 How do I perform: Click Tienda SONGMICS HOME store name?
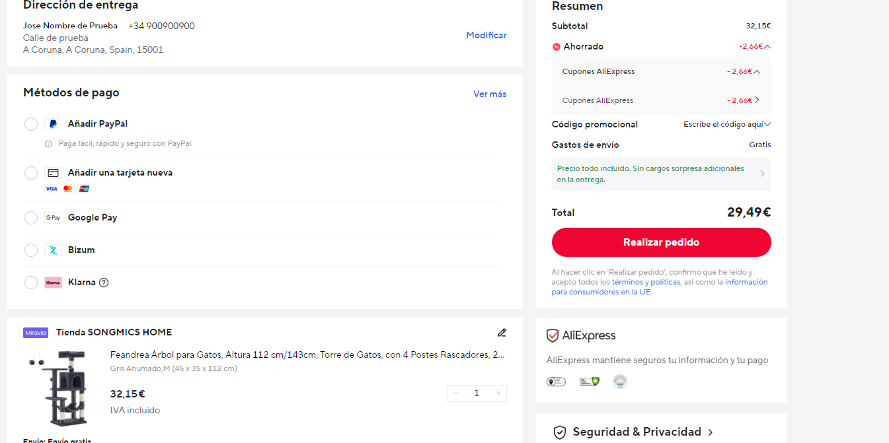[114, 333]
